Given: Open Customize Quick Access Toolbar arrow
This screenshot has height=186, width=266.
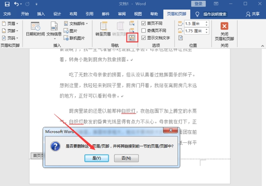Looking at the screenshot, I should pos(36,4).
